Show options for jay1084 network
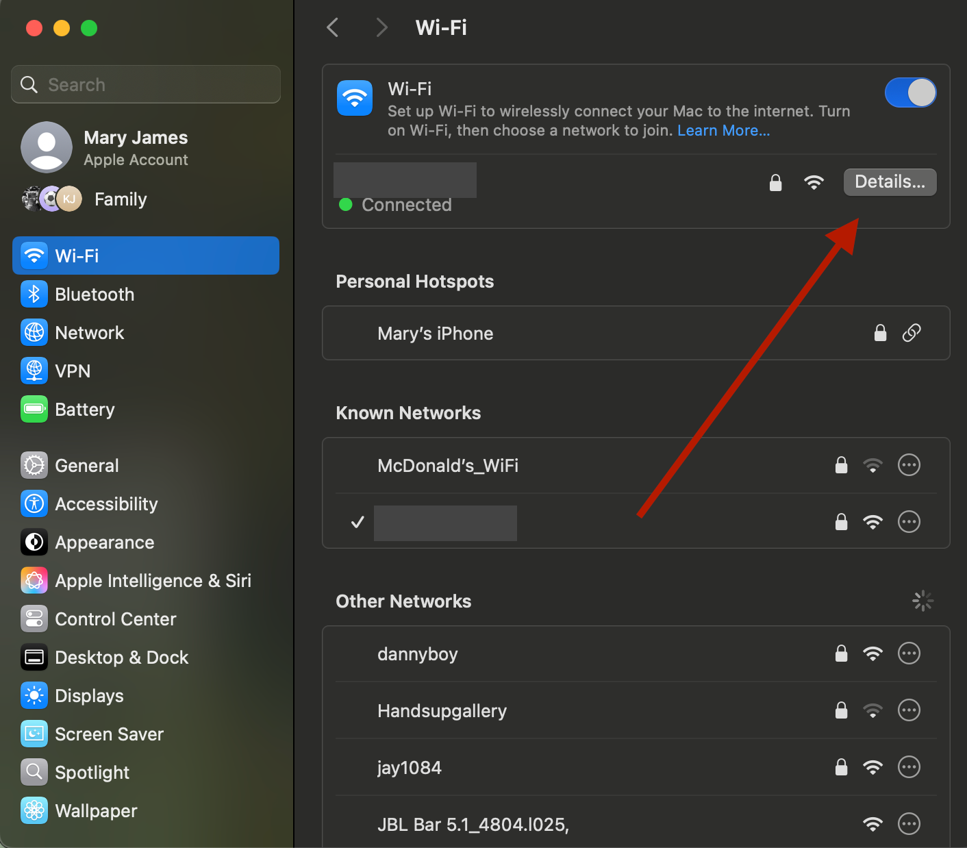The image size is (967, 848). point(909,767)
